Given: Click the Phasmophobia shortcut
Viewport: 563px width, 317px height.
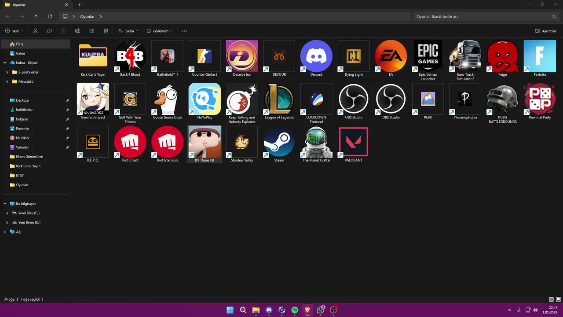Looking at the screenshot, I should point(465,99).
